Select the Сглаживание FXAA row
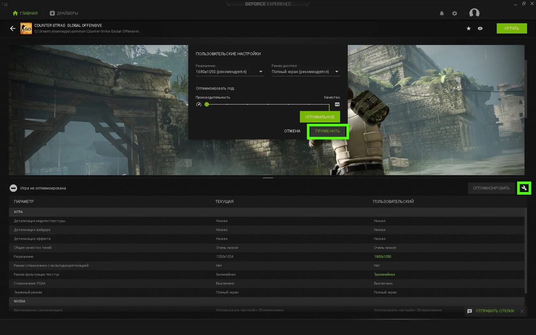 point(267,283)
